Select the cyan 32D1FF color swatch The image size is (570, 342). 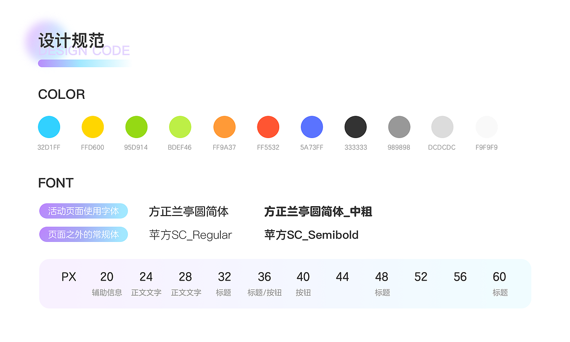coord(49,126)
